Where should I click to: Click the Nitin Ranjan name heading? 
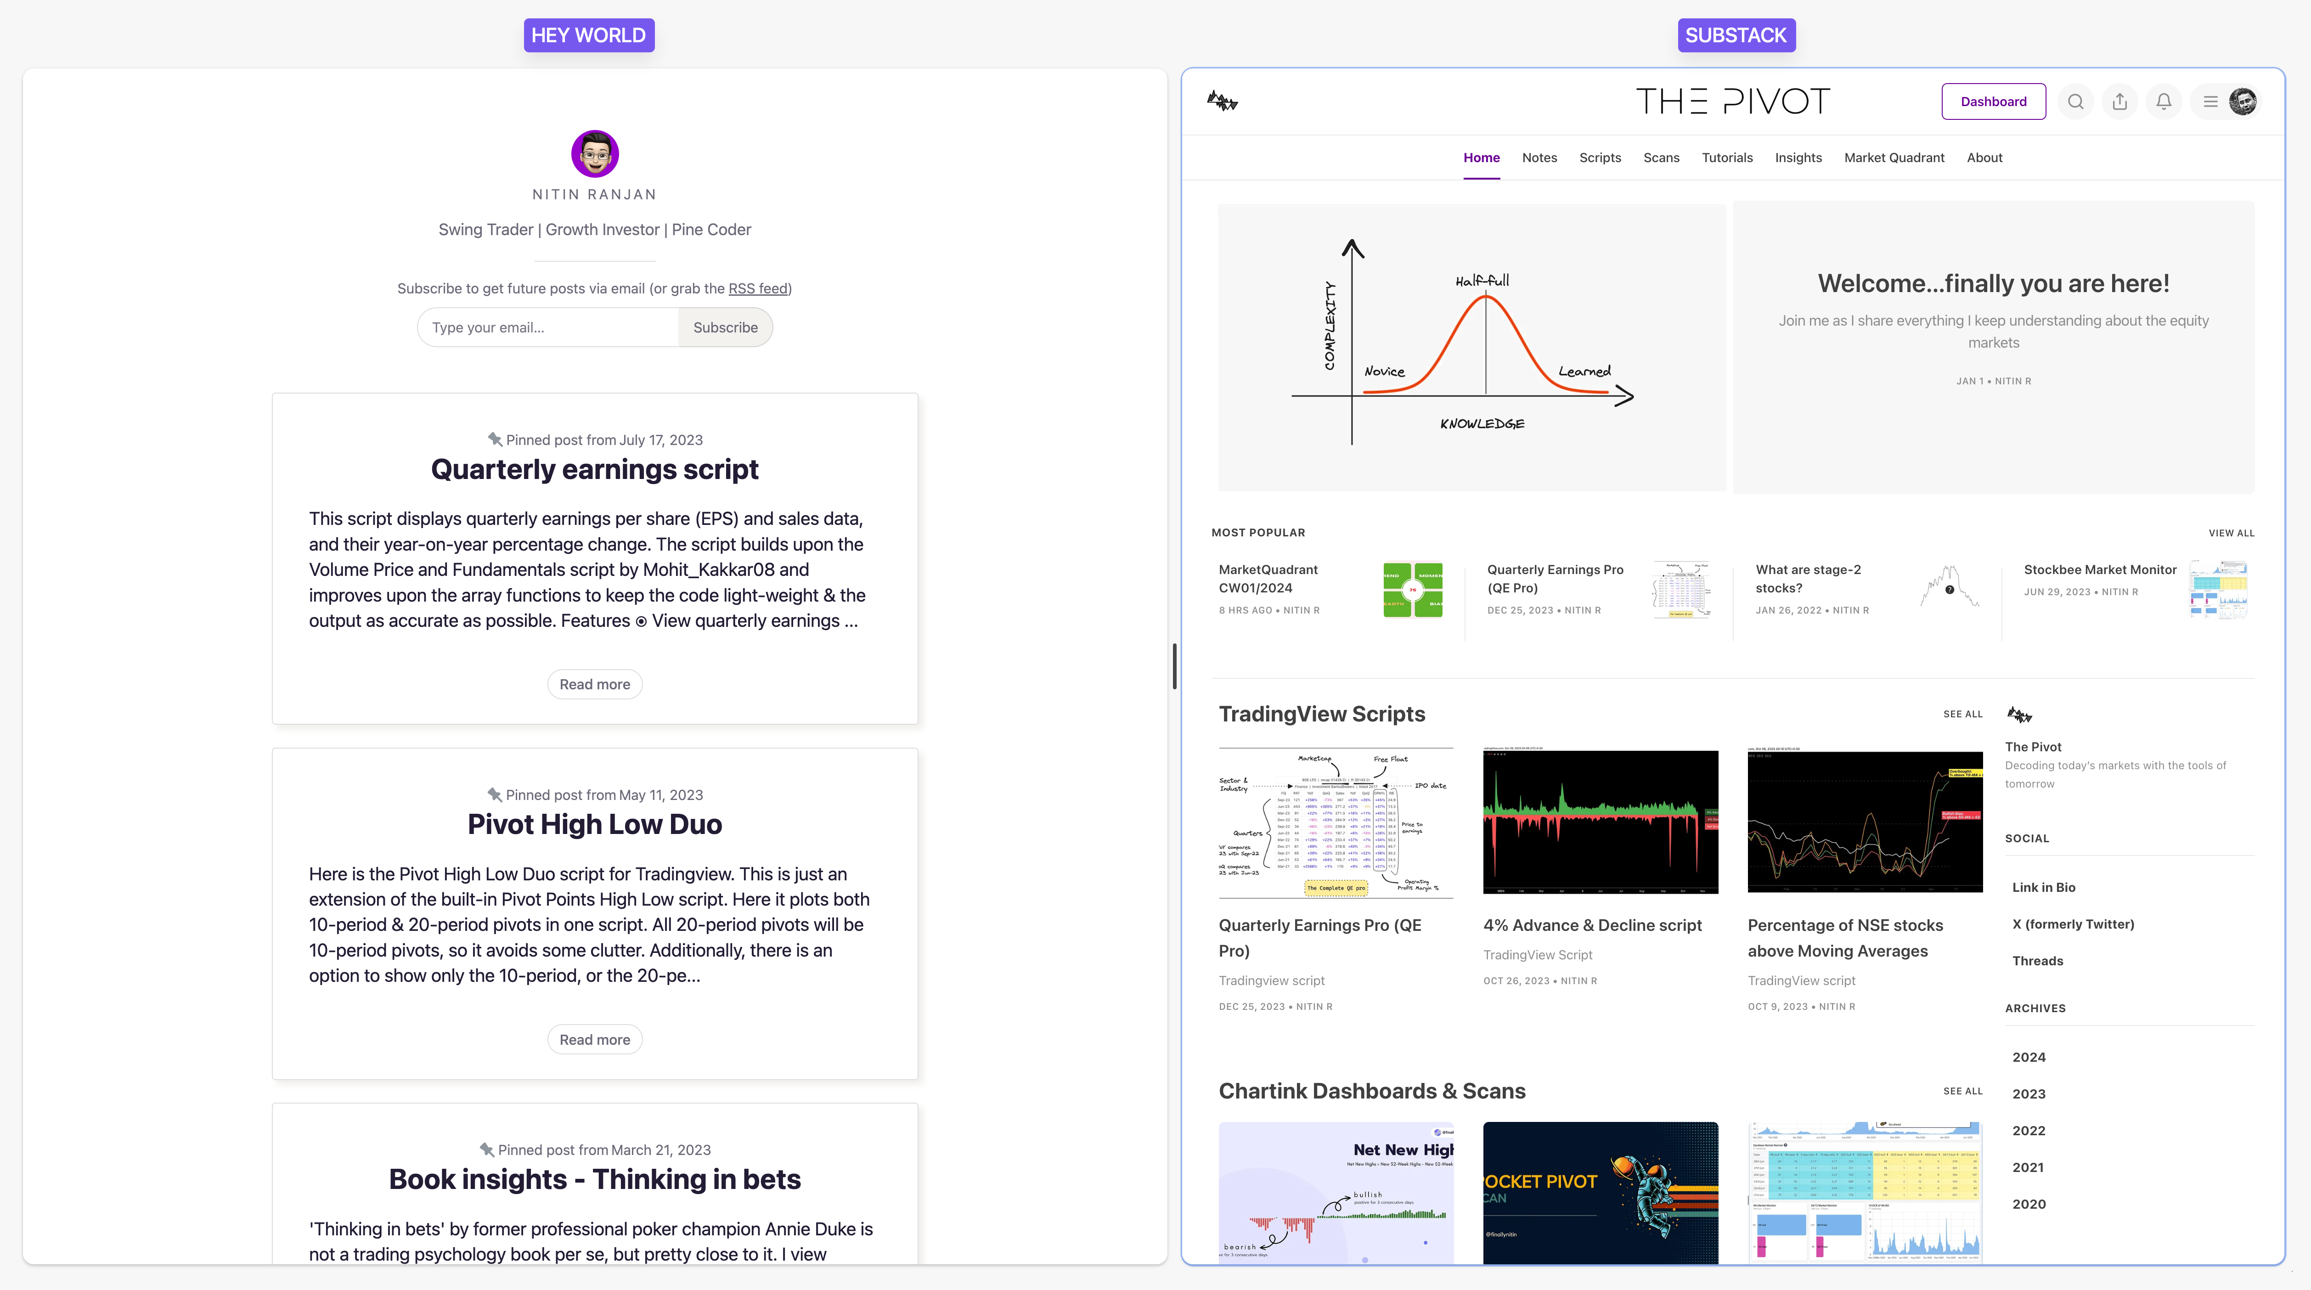(595, 195)
